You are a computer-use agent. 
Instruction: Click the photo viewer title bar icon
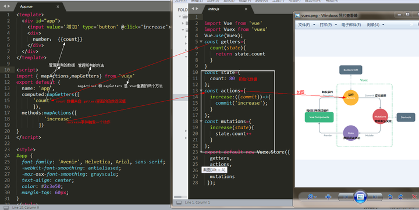[x=297, y=16]
